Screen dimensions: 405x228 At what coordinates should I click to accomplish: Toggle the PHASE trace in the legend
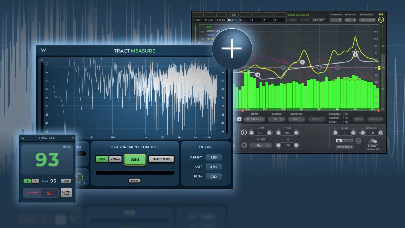click(x=210, y=35)
